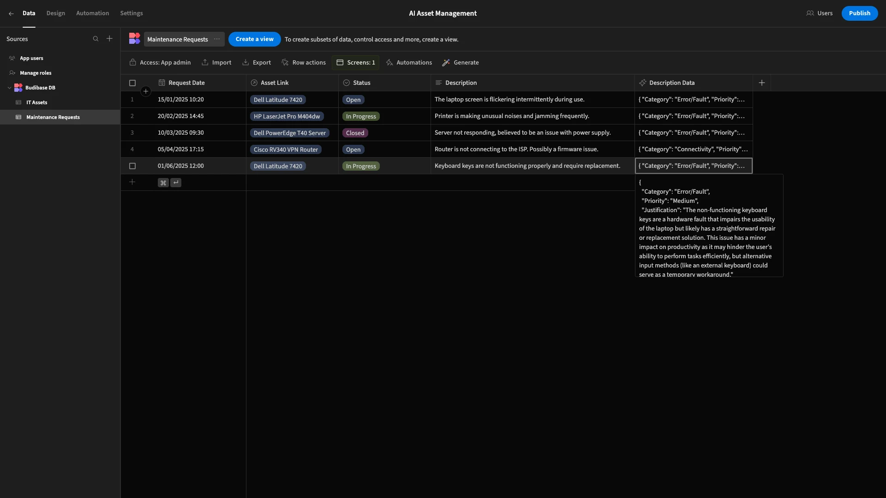Click the back arrow icon
Image resolution: width=886 pixels, height=498 pixels.
(11, 13)
